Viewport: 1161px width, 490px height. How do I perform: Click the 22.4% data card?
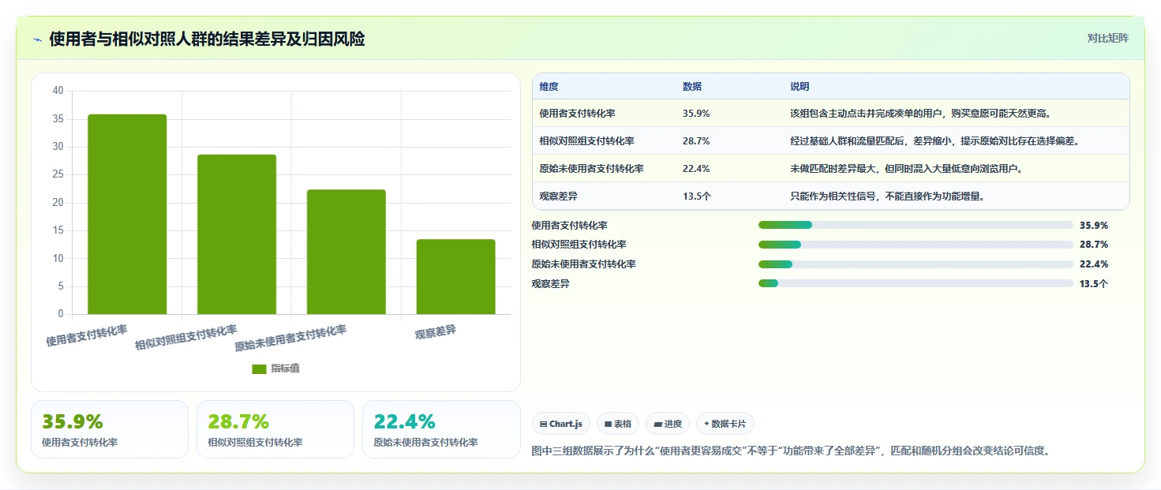441,429
